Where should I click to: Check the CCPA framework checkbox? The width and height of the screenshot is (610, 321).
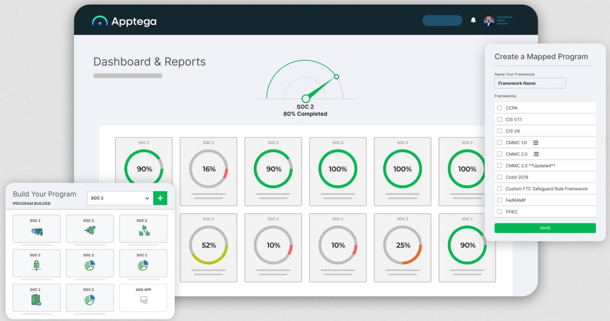coord(499,108)
